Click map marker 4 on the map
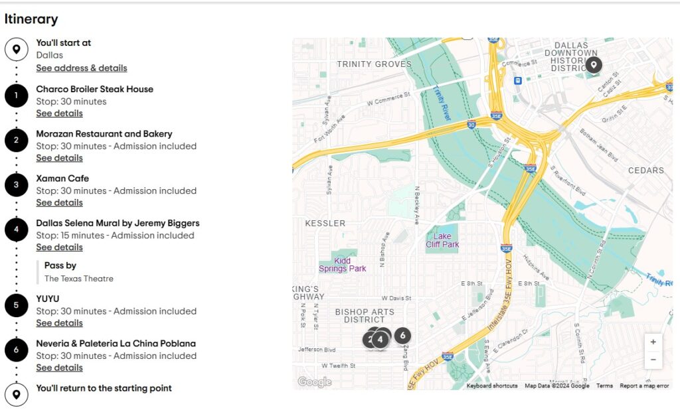The height and width of the screenshot is (420, 680). (x=380, y=339)
